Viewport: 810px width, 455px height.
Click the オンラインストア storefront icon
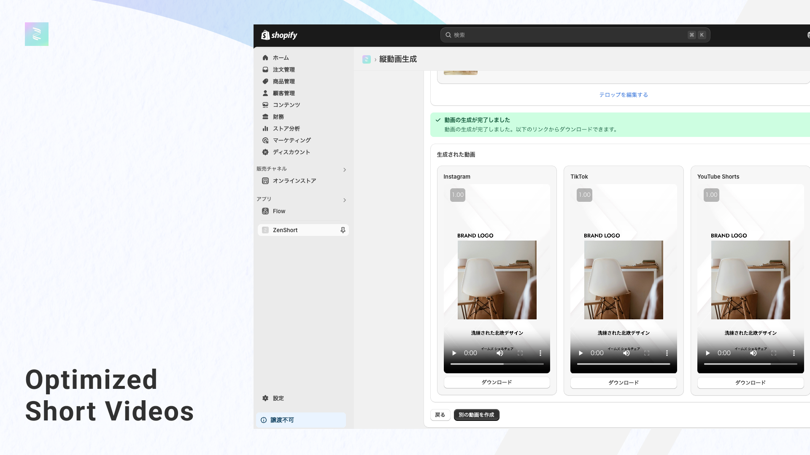265,181
